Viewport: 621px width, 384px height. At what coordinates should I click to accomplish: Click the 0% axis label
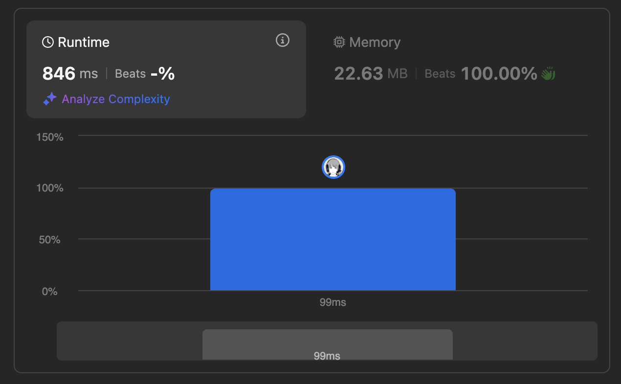point(50,291)
